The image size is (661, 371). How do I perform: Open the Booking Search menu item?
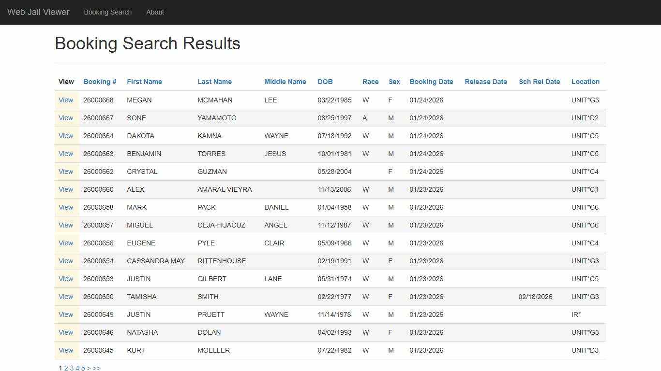(107, 12)
